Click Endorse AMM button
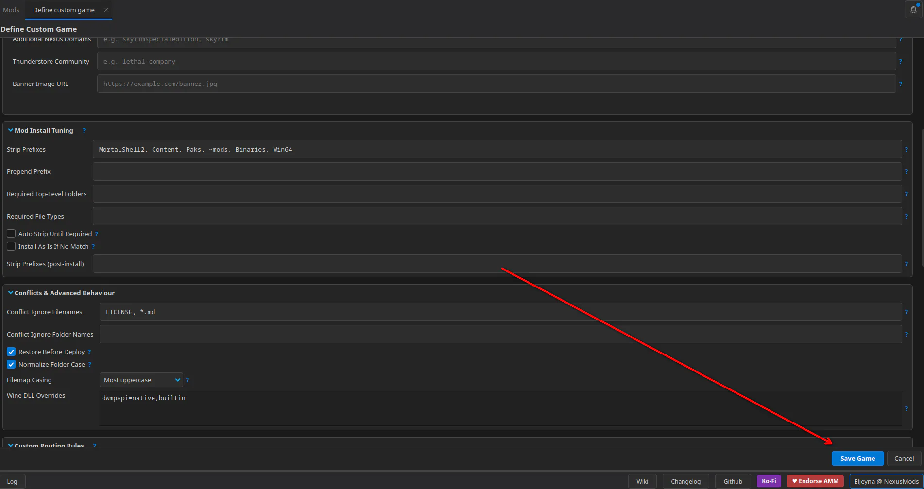The height and width of the screenshot is (489, 924). [x=815, y=481]
